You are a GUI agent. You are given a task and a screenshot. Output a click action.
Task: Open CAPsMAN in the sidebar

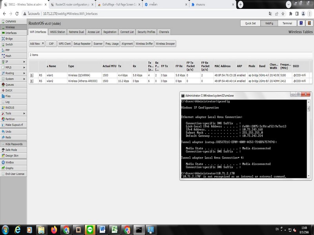point(13,22)
